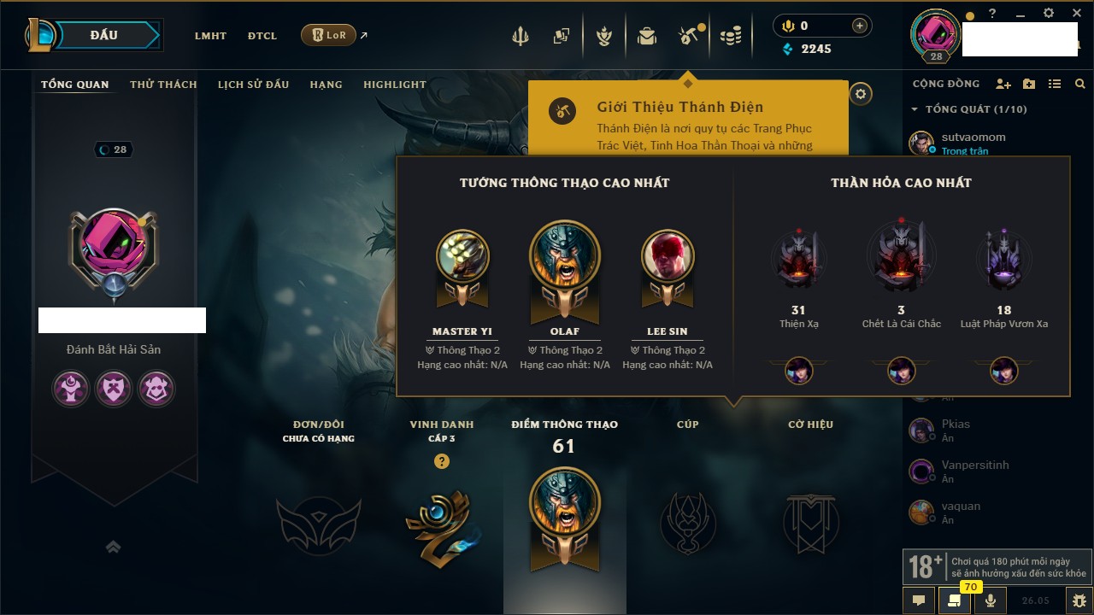Collapse the TỔNG QUÁT friends group
The width and height of the screenshot is (1094, 615).
(x=915, y=109)
